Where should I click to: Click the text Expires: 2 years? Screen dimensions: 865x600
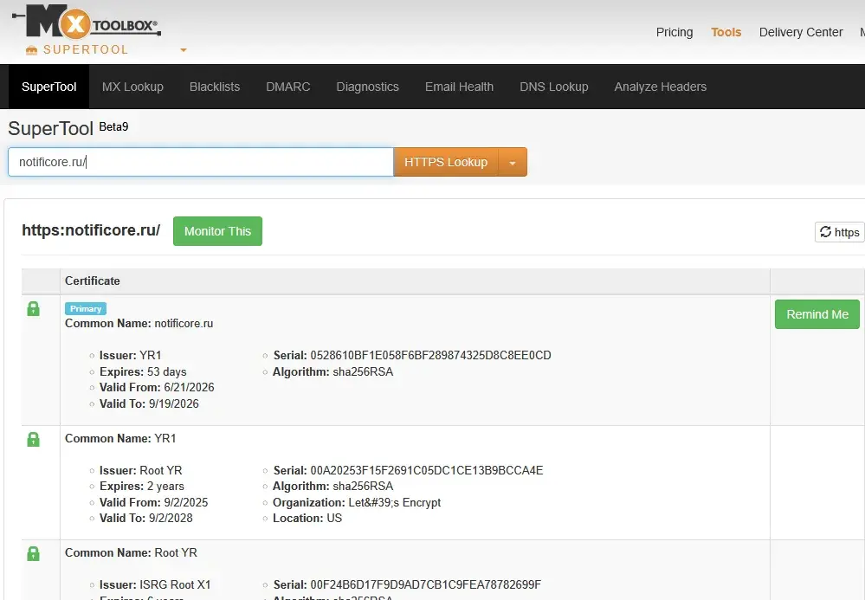pos(142,486)
